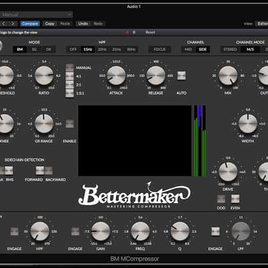Toggle the HPF ENGAGE switch
Screen dimensions: 268x268
click(x=15, y=232)
